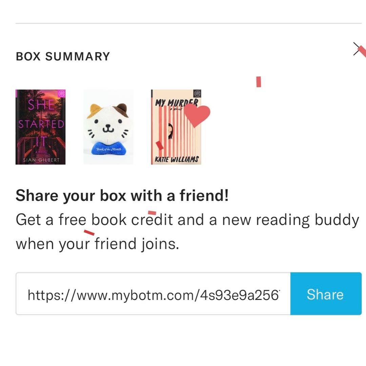Click the red confetti dash below "free"
This screenshot has height=366, width=366.
tap(89, 232)
